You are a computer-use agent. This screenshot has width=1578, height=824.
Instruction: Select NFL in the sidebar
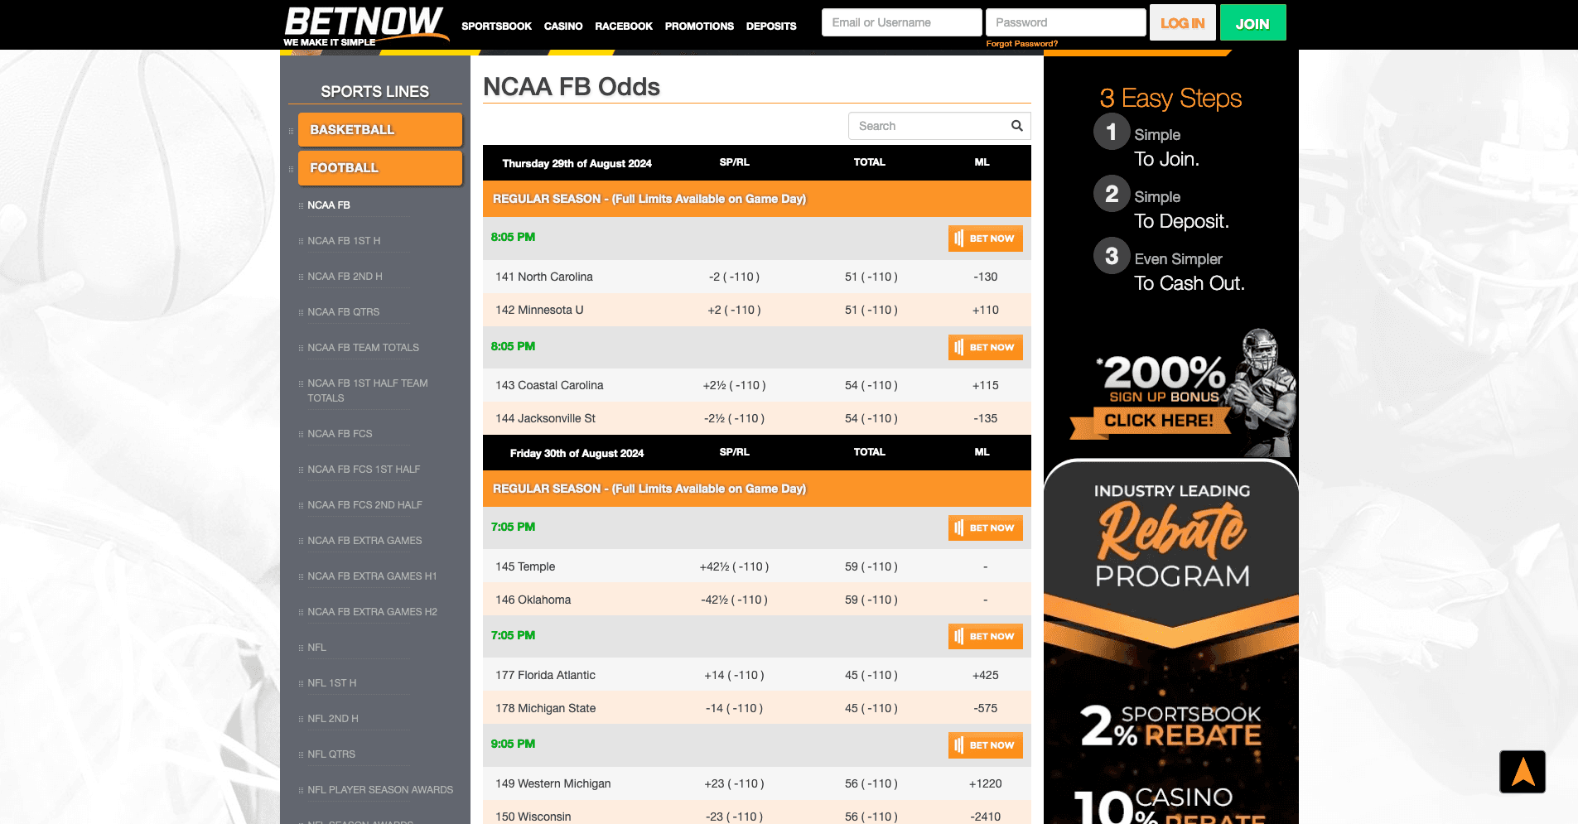(316, 648)
